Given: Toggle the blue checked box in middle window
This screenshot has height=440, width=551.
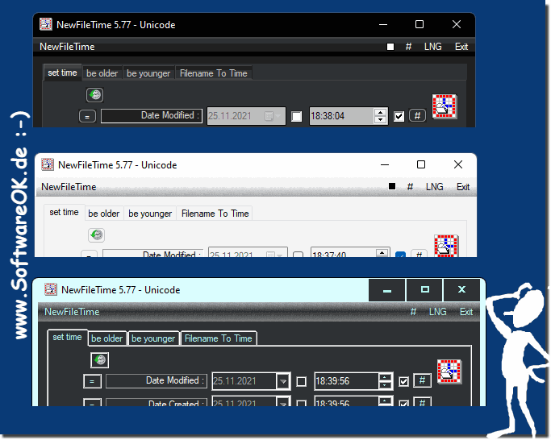Looking at the screenshot, I should pyautogui.click(x=401, y=255).
